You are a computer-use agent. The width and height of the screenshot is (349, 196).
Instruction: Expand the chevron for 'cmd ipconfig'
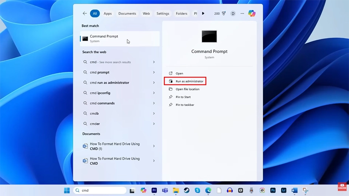point(154,93)
